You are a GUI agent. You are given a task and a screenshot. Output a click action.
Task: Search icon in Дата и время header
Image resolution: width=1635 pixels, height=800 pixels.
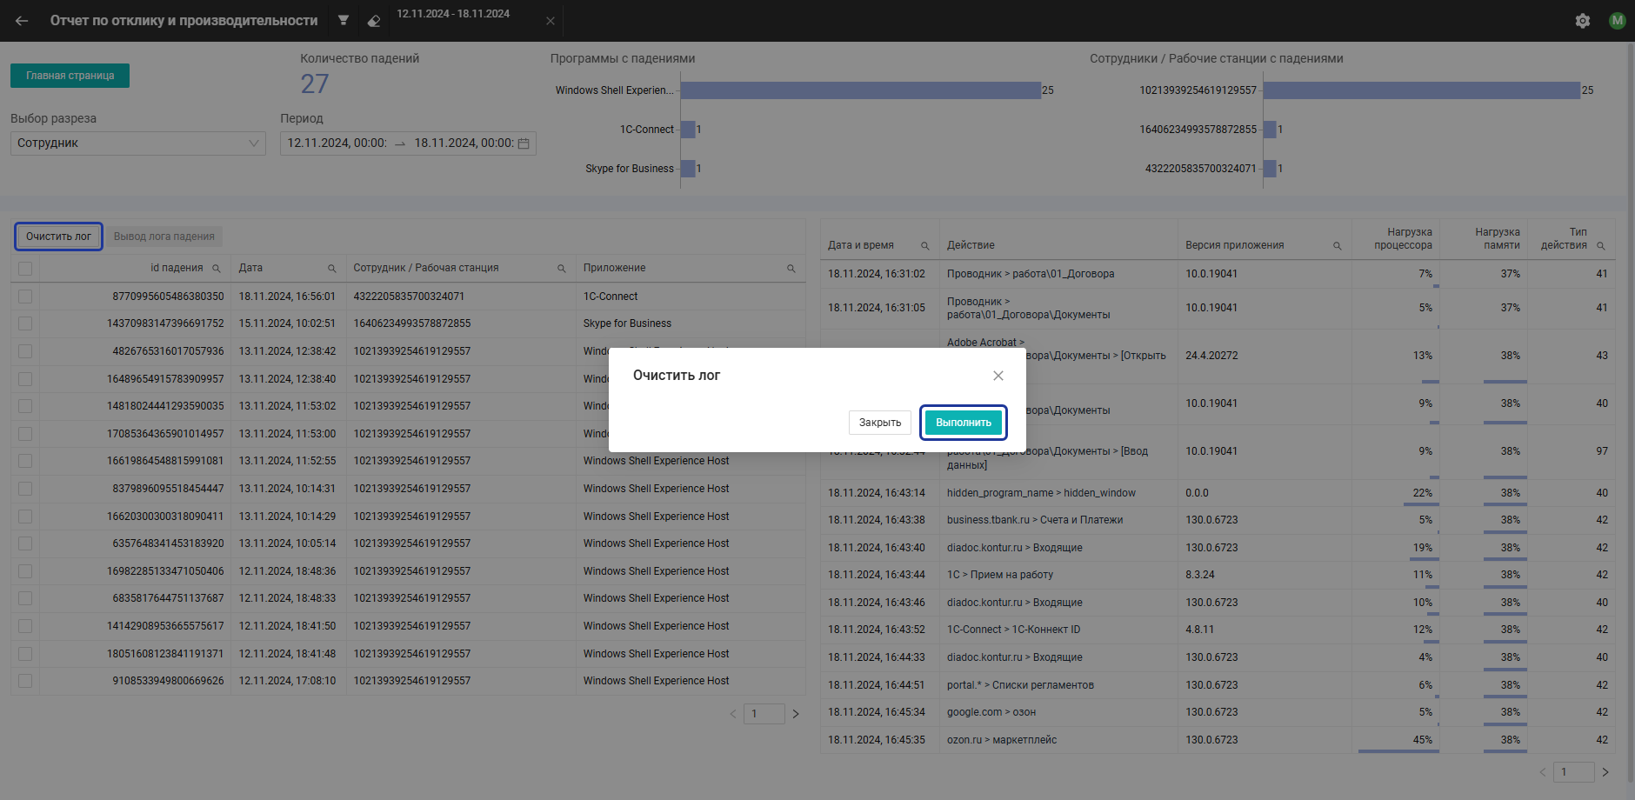[x=925, y=246]
